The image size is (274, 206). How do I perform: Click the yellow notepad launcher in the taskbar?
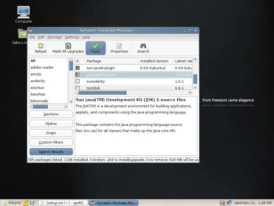click(x=26, y=203)
